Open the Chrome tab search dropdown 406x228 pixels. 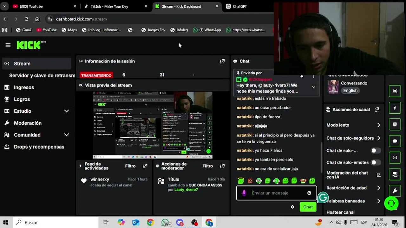click(x=4, y=6)
